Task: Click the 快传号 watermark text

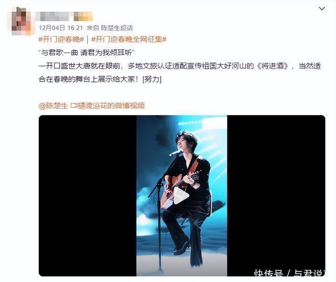Action: tap(268, 274)
